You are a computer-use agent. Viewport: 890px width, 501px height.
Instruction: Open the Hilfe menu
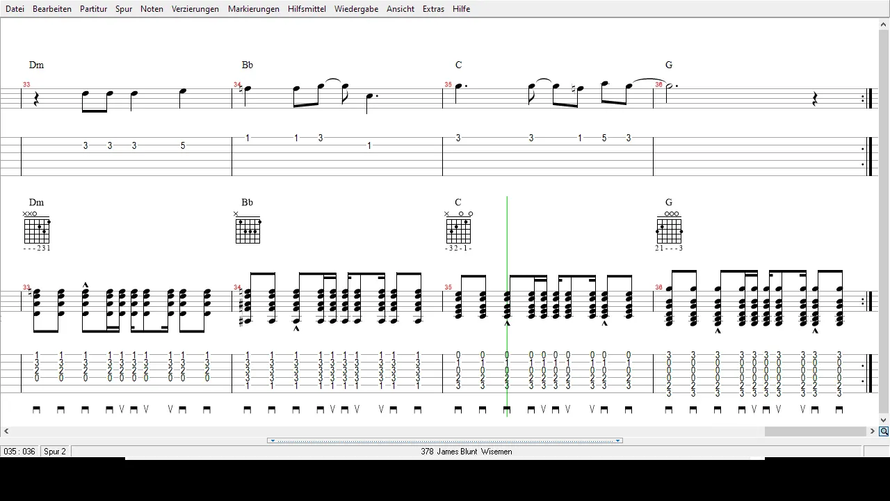pos(461,9)
